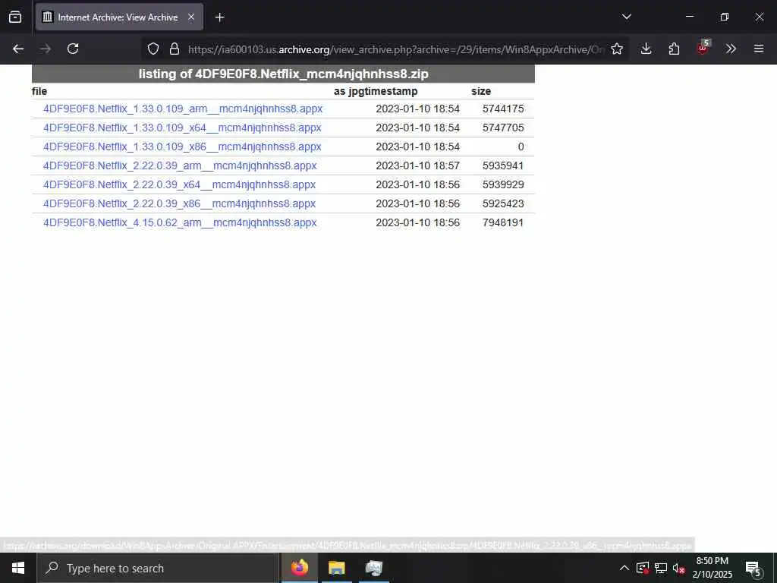Click the 'file' column header
Image resolution: width=777 pixels, height=583 pixels.
pyautogui.click(x=39, y=91)
